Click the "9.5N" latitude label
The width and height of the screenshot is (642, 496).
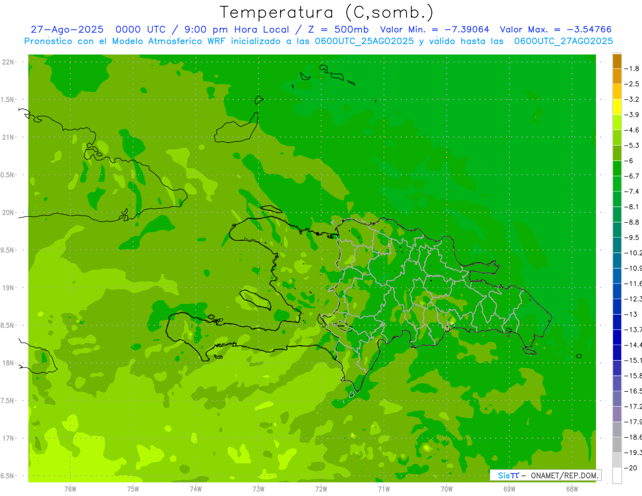tap(8, 250)
